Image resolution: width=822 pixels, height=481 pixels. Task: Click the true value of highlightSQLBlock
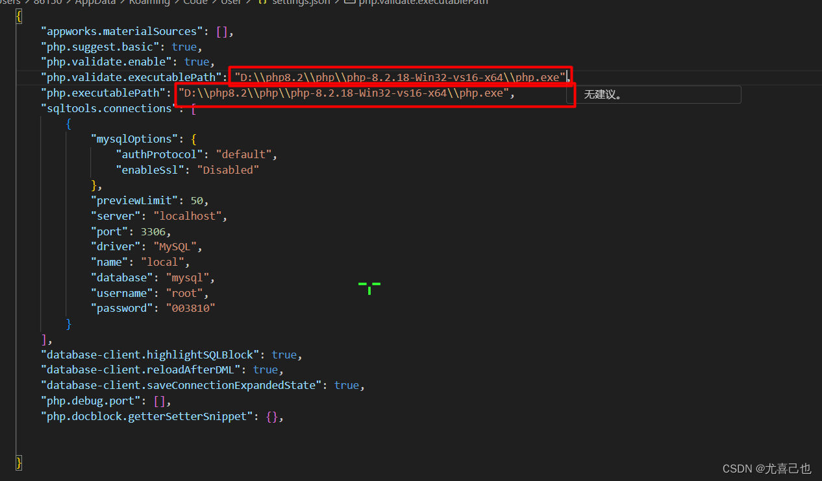click(284, 355)
